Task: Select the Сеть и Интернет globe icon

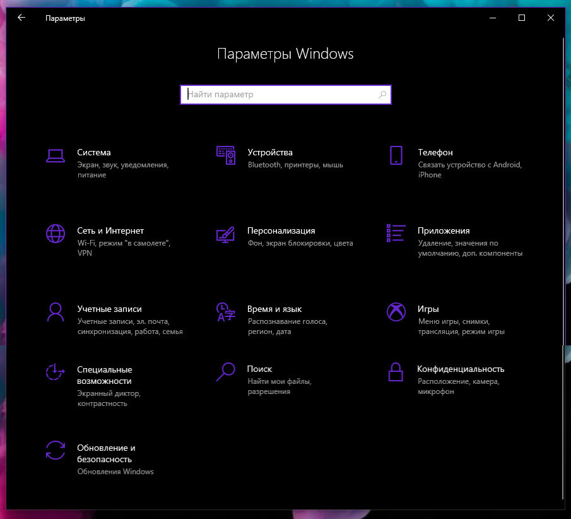Action: [x=56, y=234]
